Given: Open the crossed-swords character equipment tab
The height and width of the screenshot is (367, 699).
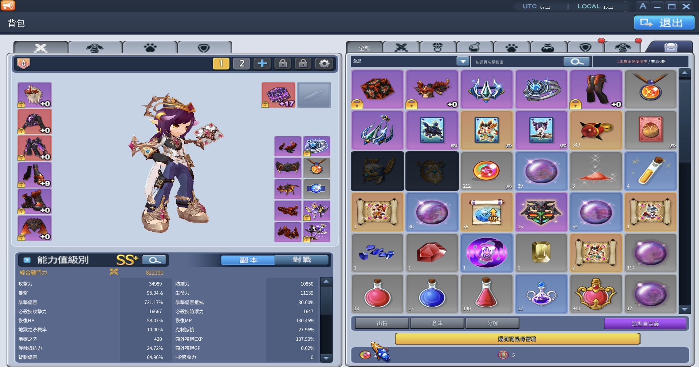Looking at the screenshot, I should click(x=41, y=48).
